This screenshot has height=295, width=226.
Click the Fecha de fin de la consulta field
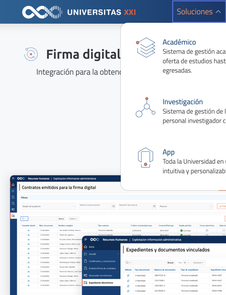pos(135,206)
